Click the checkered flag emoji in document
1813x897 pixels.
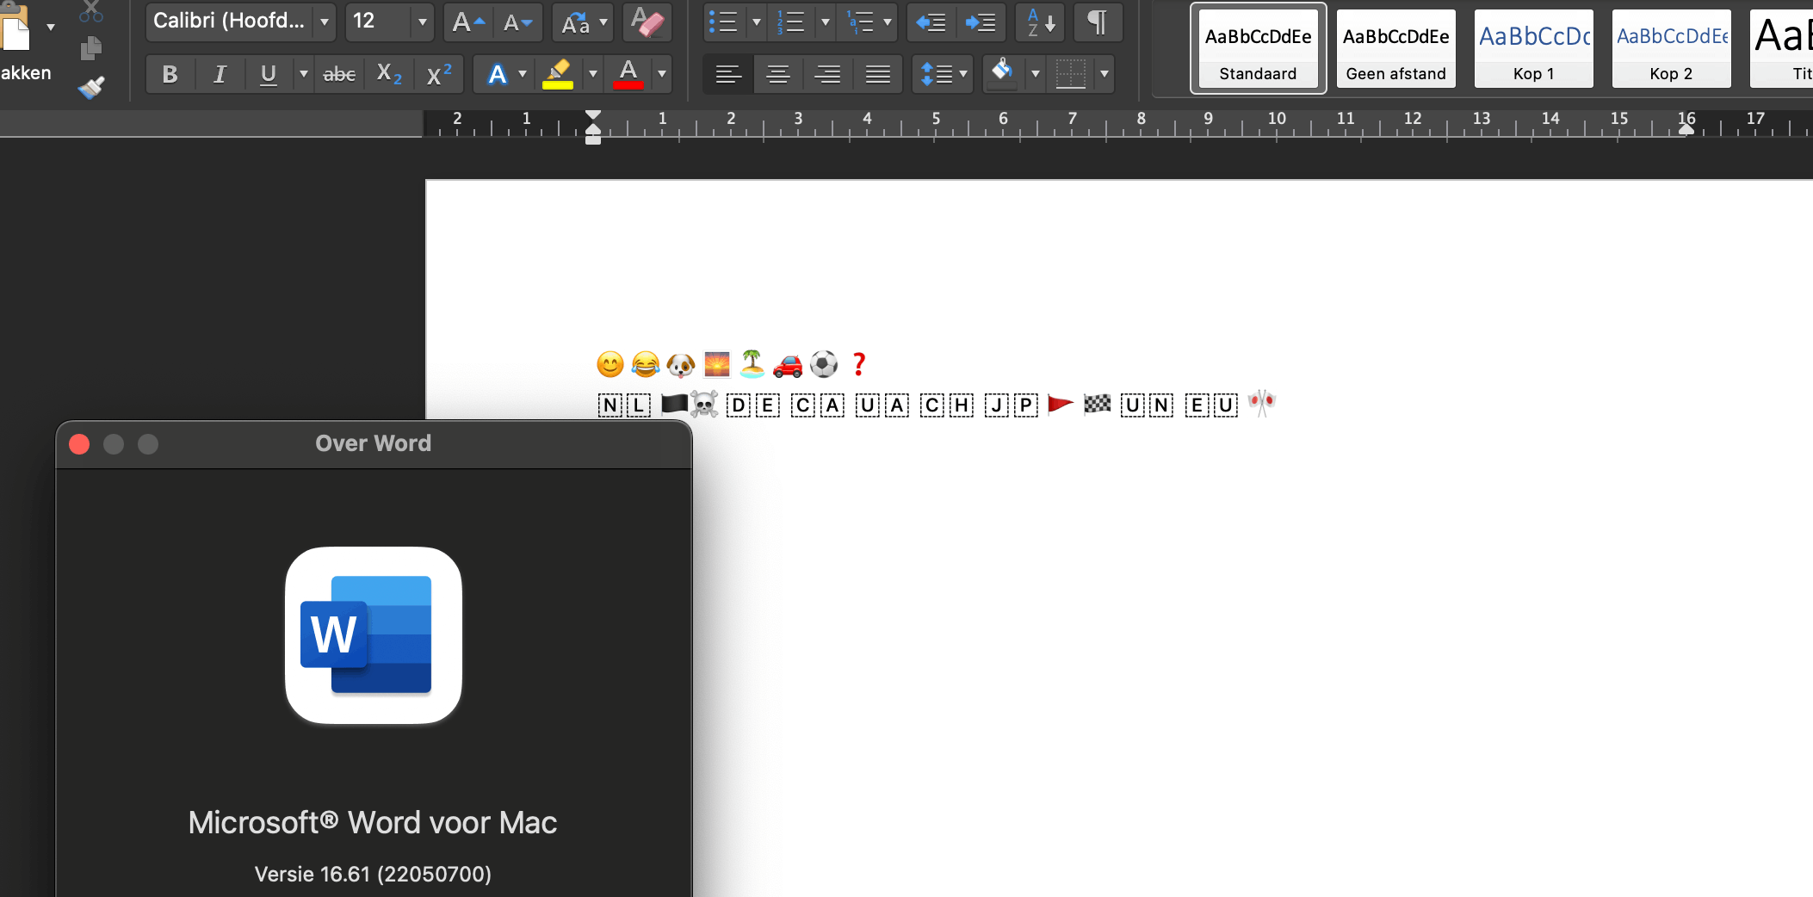click(x=1097, y=404)
